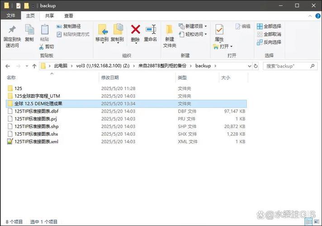Click the Paste clipboard icon
The width and height of the screenshot is (322, 226).
point(45,29)
